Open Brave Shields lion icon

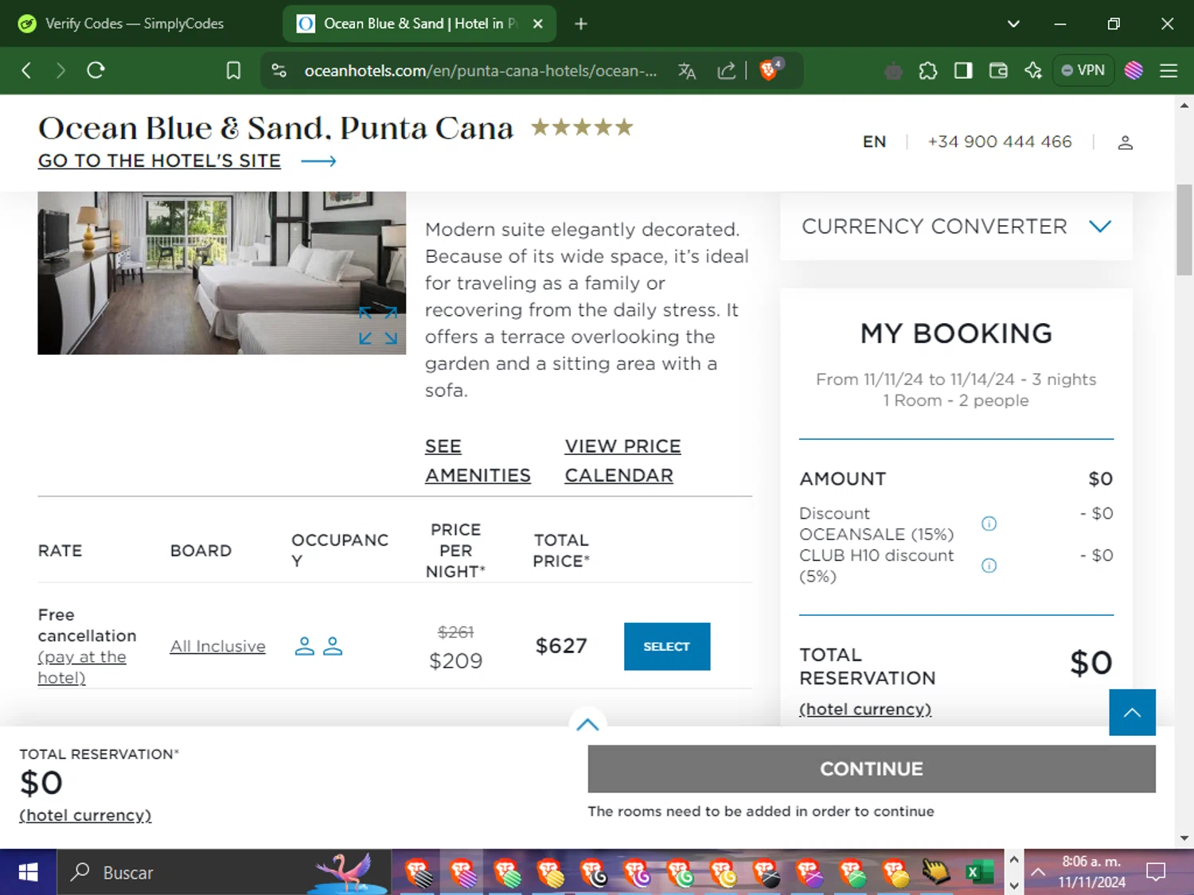(769, 70)
